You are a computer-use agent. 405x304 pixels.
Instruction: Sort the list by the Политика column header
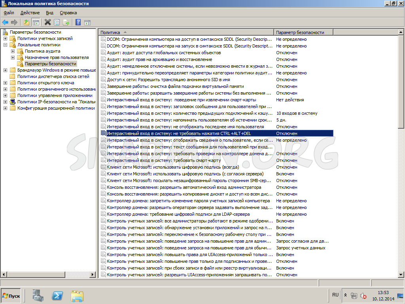click(186, 32)
